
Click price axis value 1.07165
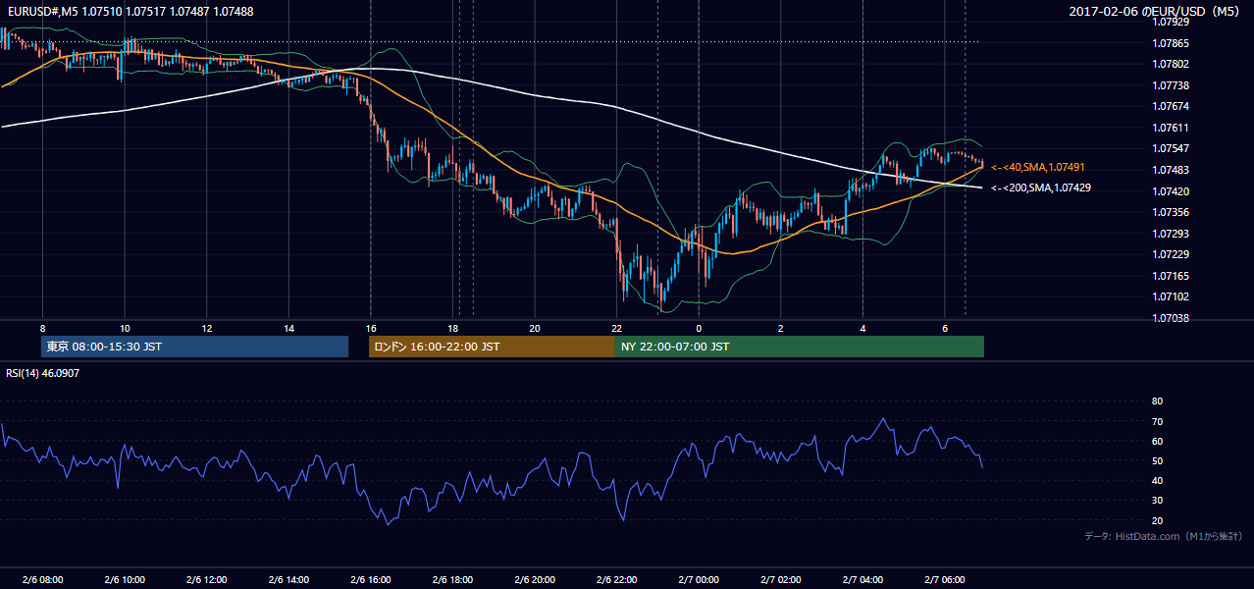[1173, 277]
